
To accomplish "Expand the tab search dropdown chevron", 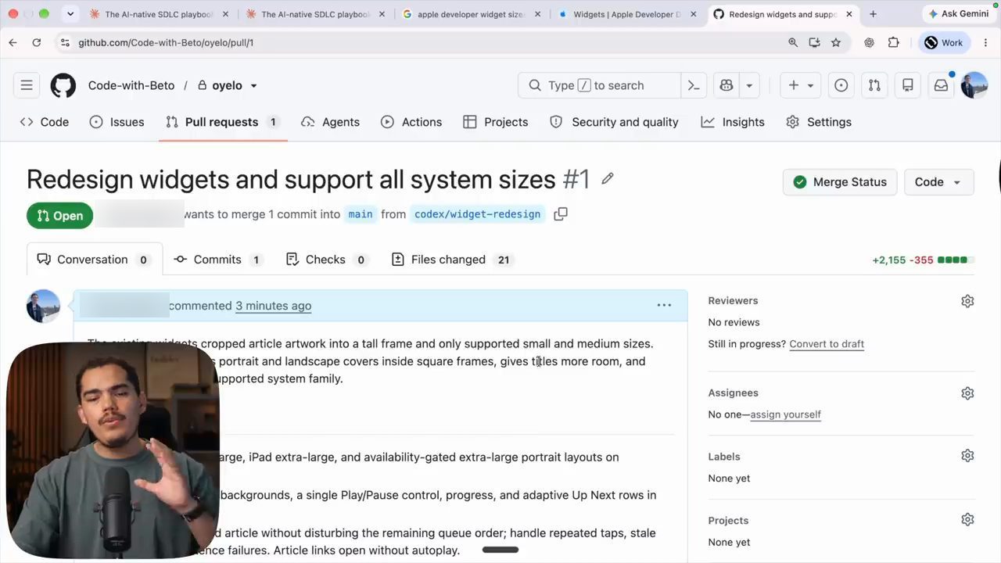I will click(70, 14).
